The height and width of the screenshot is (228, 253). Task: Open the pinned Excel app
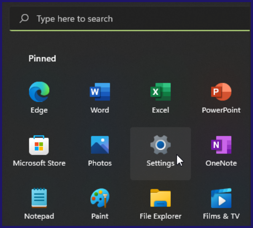click(160, 98)
